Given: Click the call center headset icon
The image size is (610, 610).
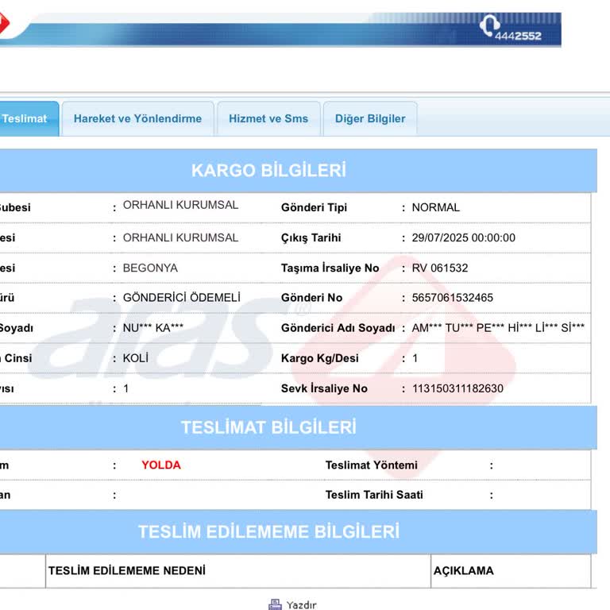Looking at the screenshot, I should pyautogui.click(x=491, y=27).
